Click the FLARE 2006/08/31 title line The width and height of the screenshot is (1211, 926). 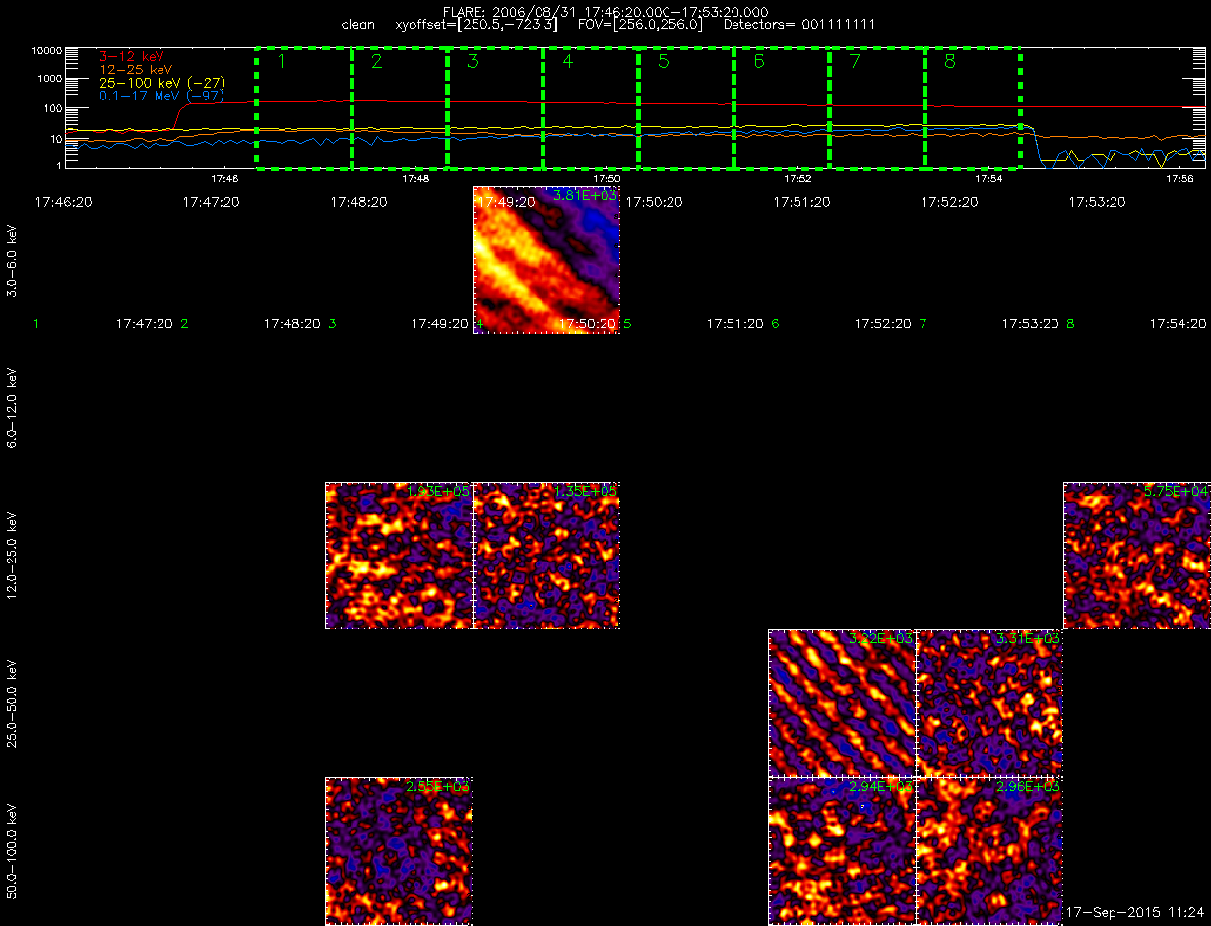click(605, 11)
